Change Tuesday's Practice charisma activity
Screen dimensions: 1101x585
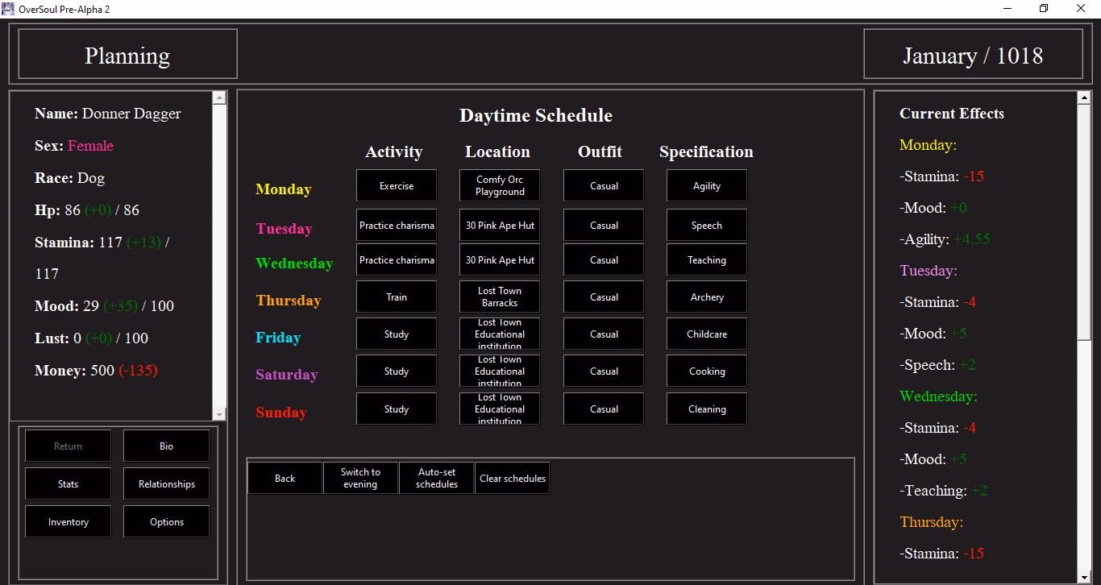(397, 226)
